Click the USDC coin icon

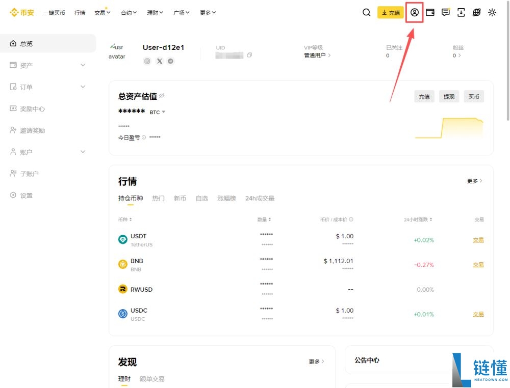pyautogui.click(x=122, y=314)
